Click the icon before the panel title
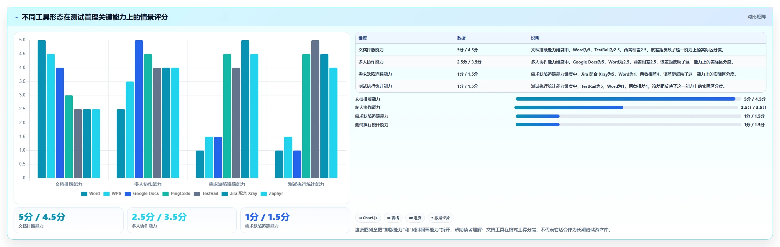 [16, 17]
